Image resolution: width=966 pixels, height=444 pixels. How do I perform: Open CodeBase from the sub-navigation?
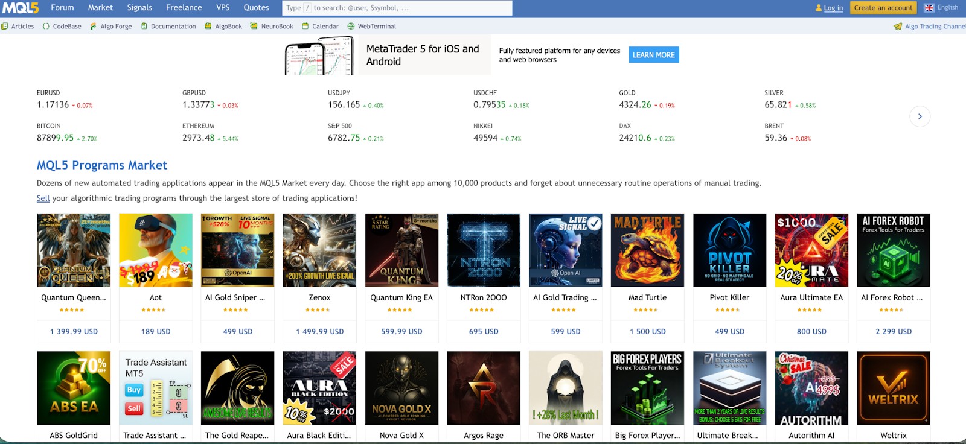pyautogui.click(x=62, y=26)
